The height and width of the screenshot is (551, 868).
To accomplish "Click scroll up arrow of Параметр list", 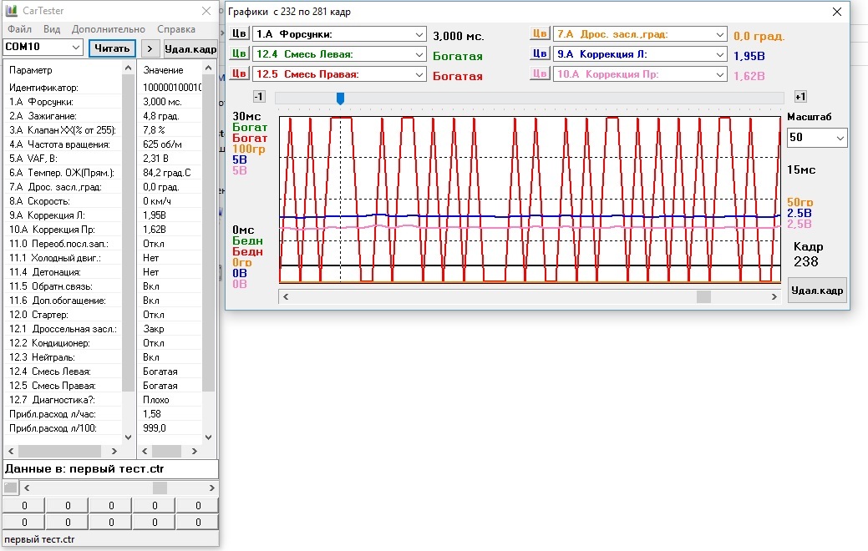I will point(129,68).
